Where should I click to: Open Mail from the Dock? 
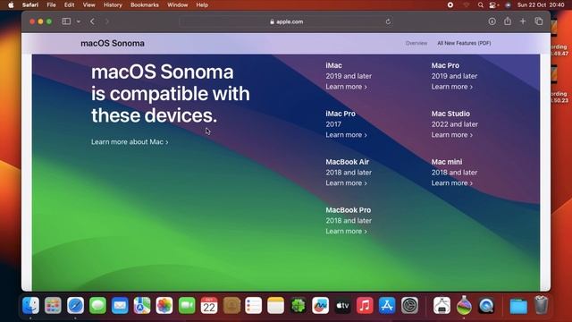[x=120, y=305]
